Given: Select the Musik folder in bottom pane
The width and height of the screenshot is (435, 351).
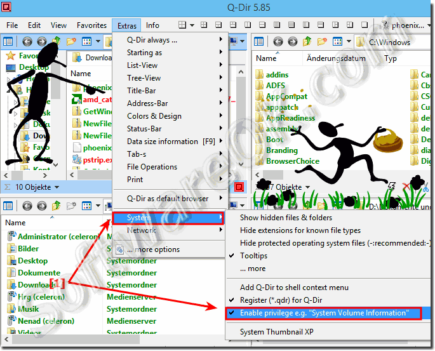Looking at the screenshot, I should pos(23,309).
